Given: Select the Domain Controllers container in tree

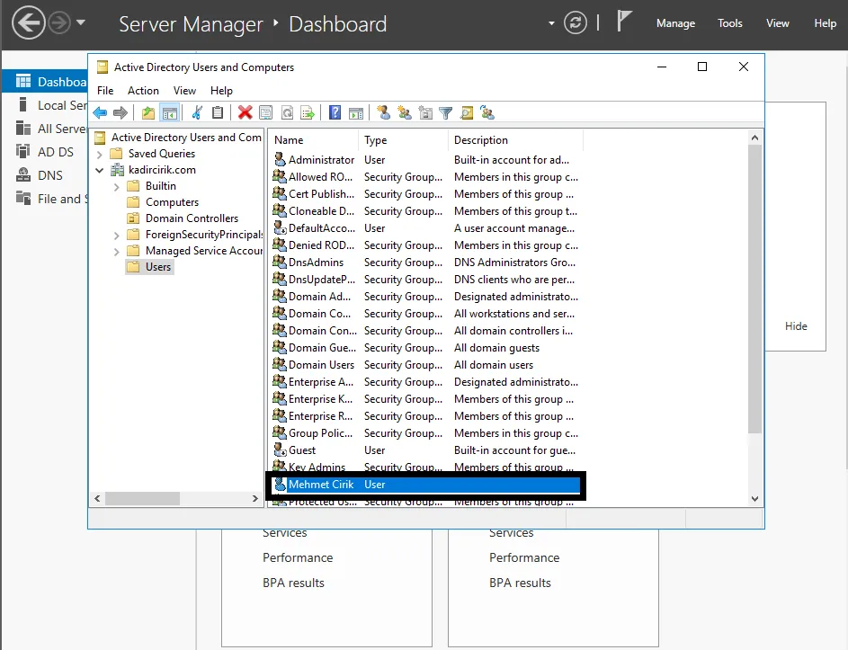Looking at the screenshot, I should pos(183,218).
